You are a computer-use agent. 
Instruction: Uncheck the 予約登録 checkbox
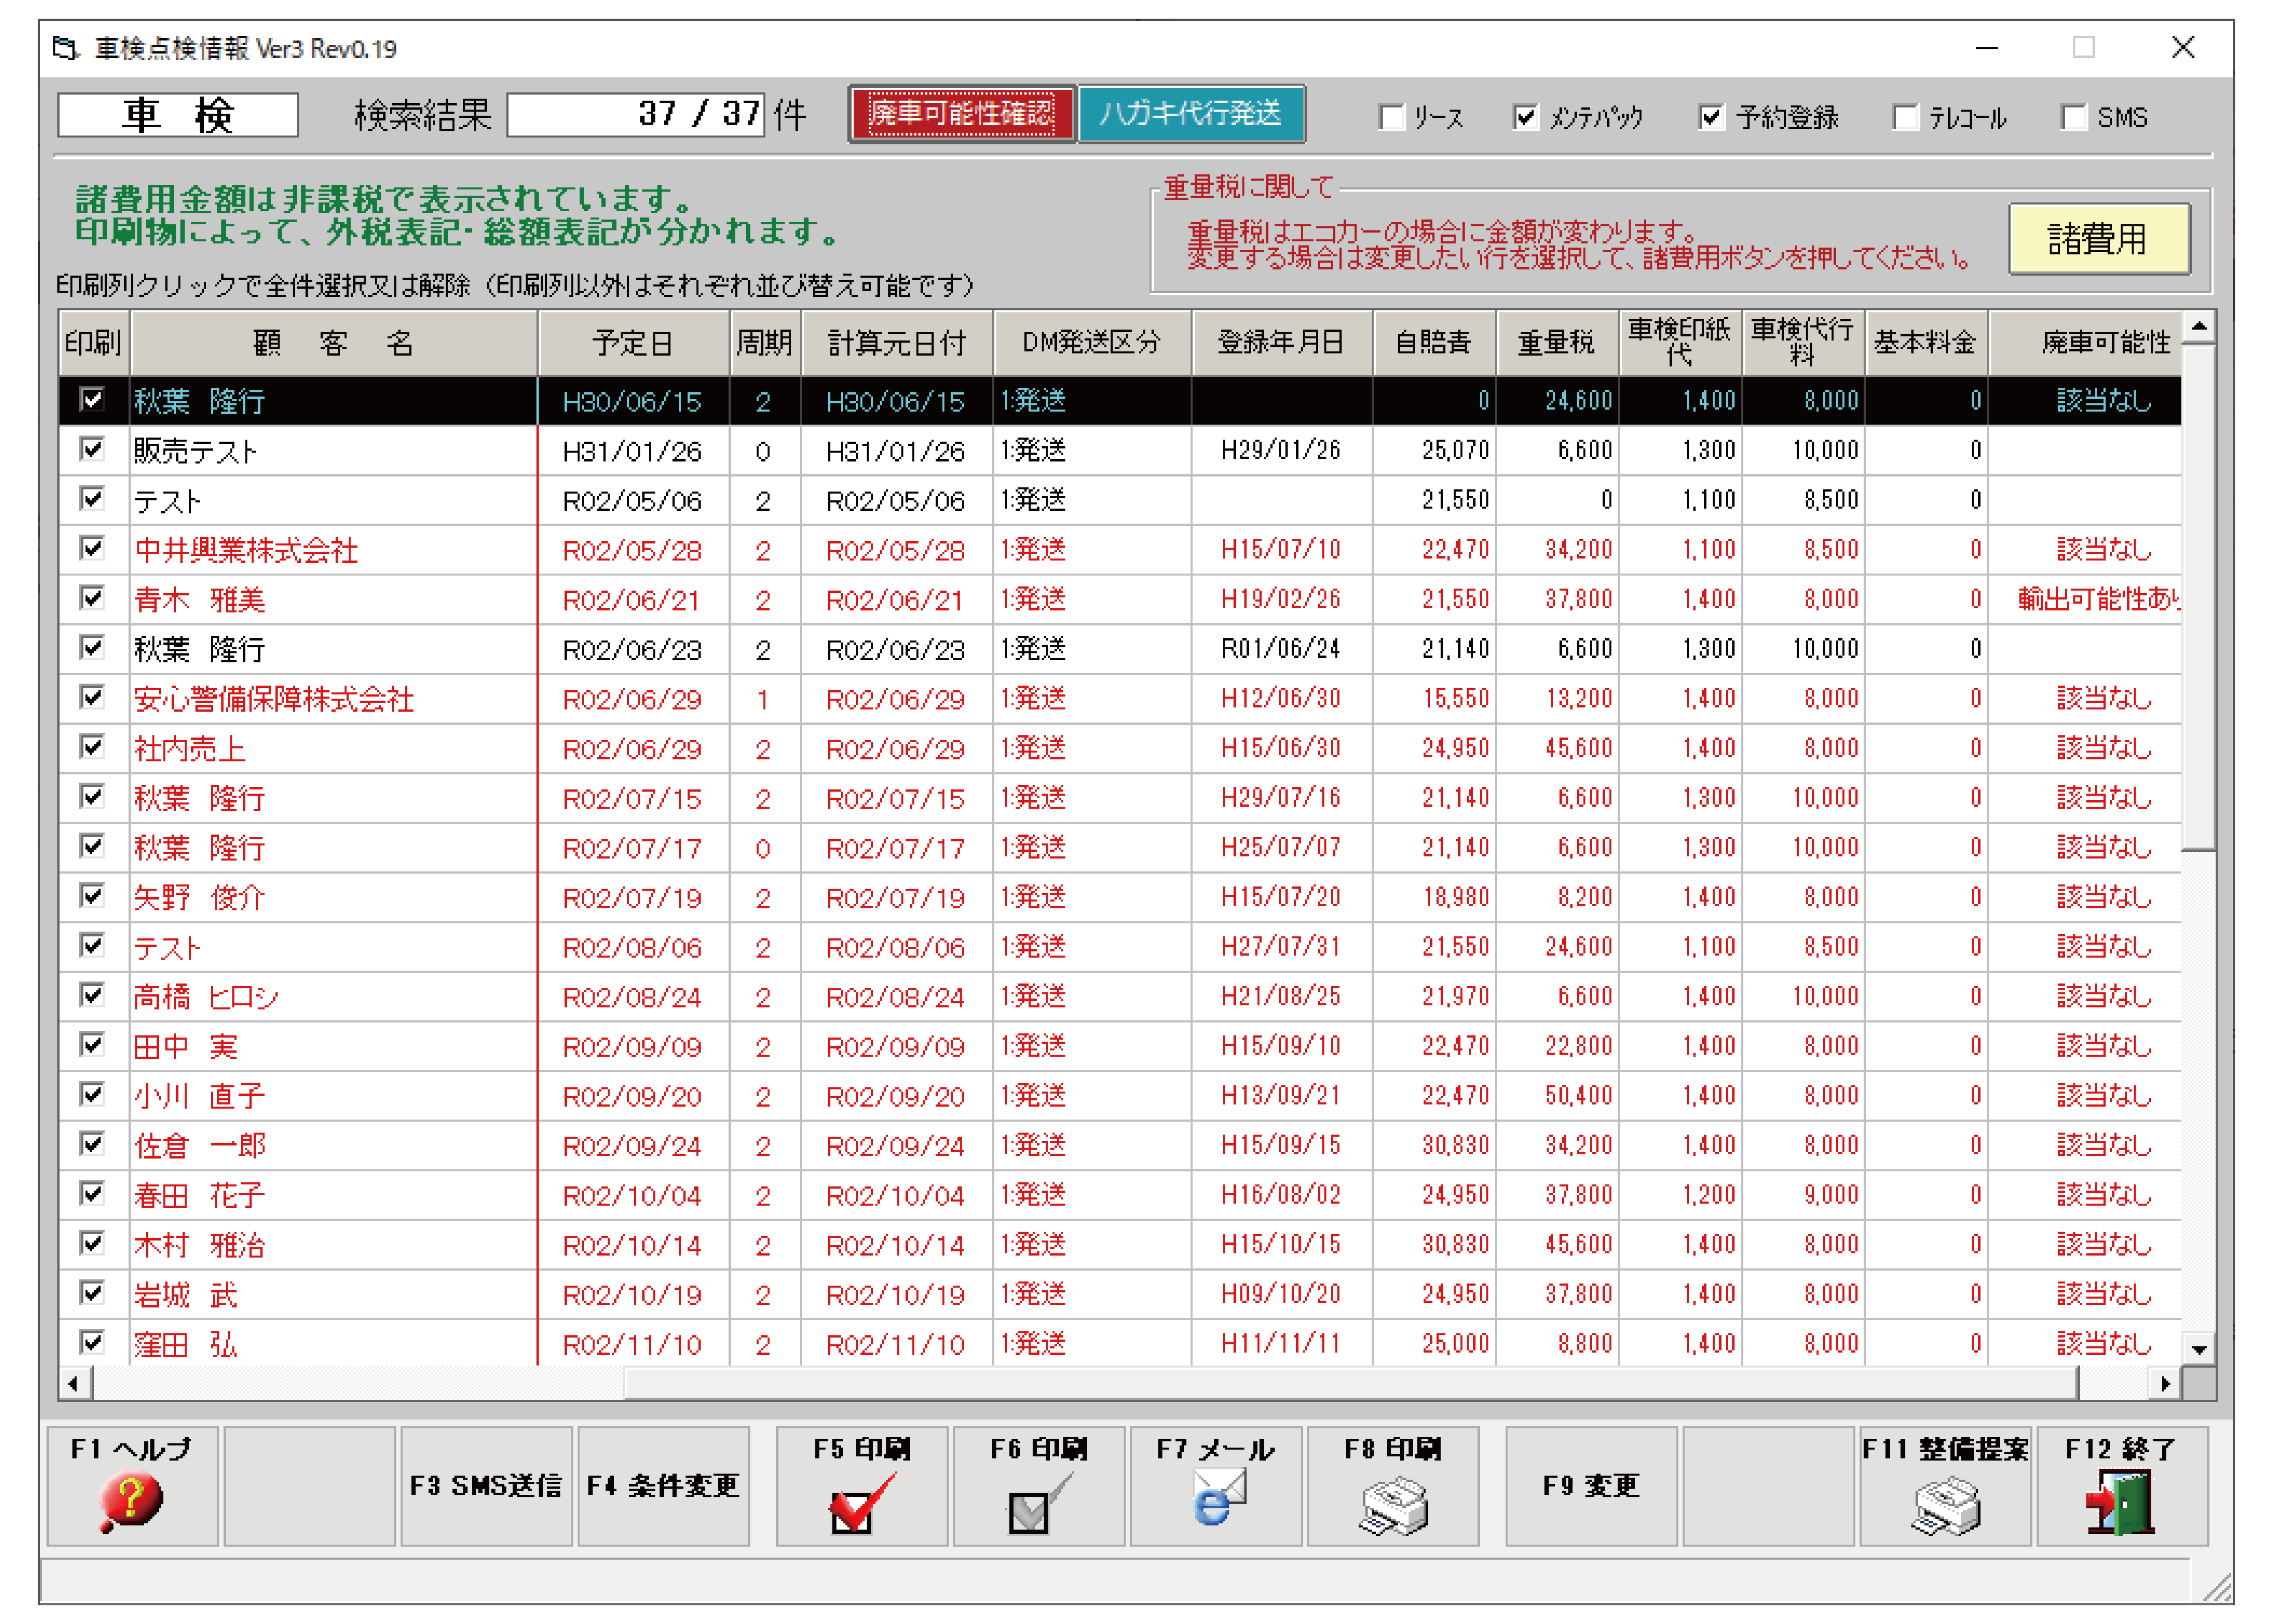[x=1711, y=117]
